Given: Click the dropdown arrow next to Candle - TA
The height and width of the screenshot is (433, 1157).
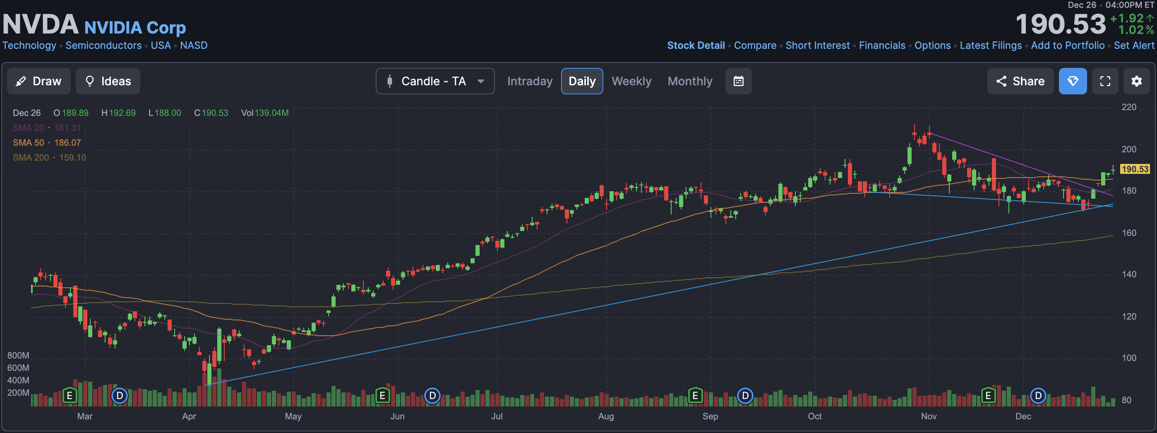Looking at the screenshot, I should coord(480,81).
